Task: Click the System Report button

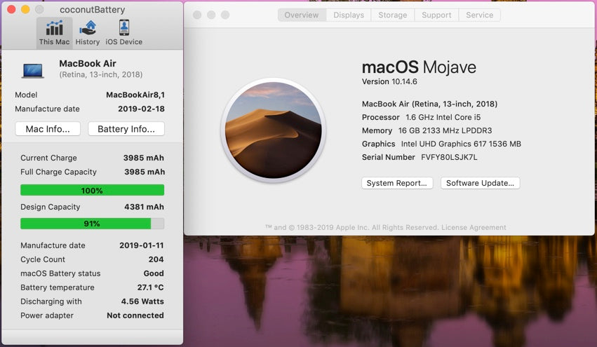Action: point(397,183)
